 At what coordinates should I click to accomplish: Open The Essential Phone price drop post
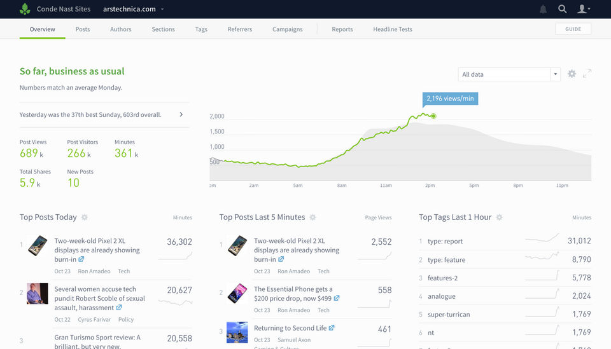293,294
